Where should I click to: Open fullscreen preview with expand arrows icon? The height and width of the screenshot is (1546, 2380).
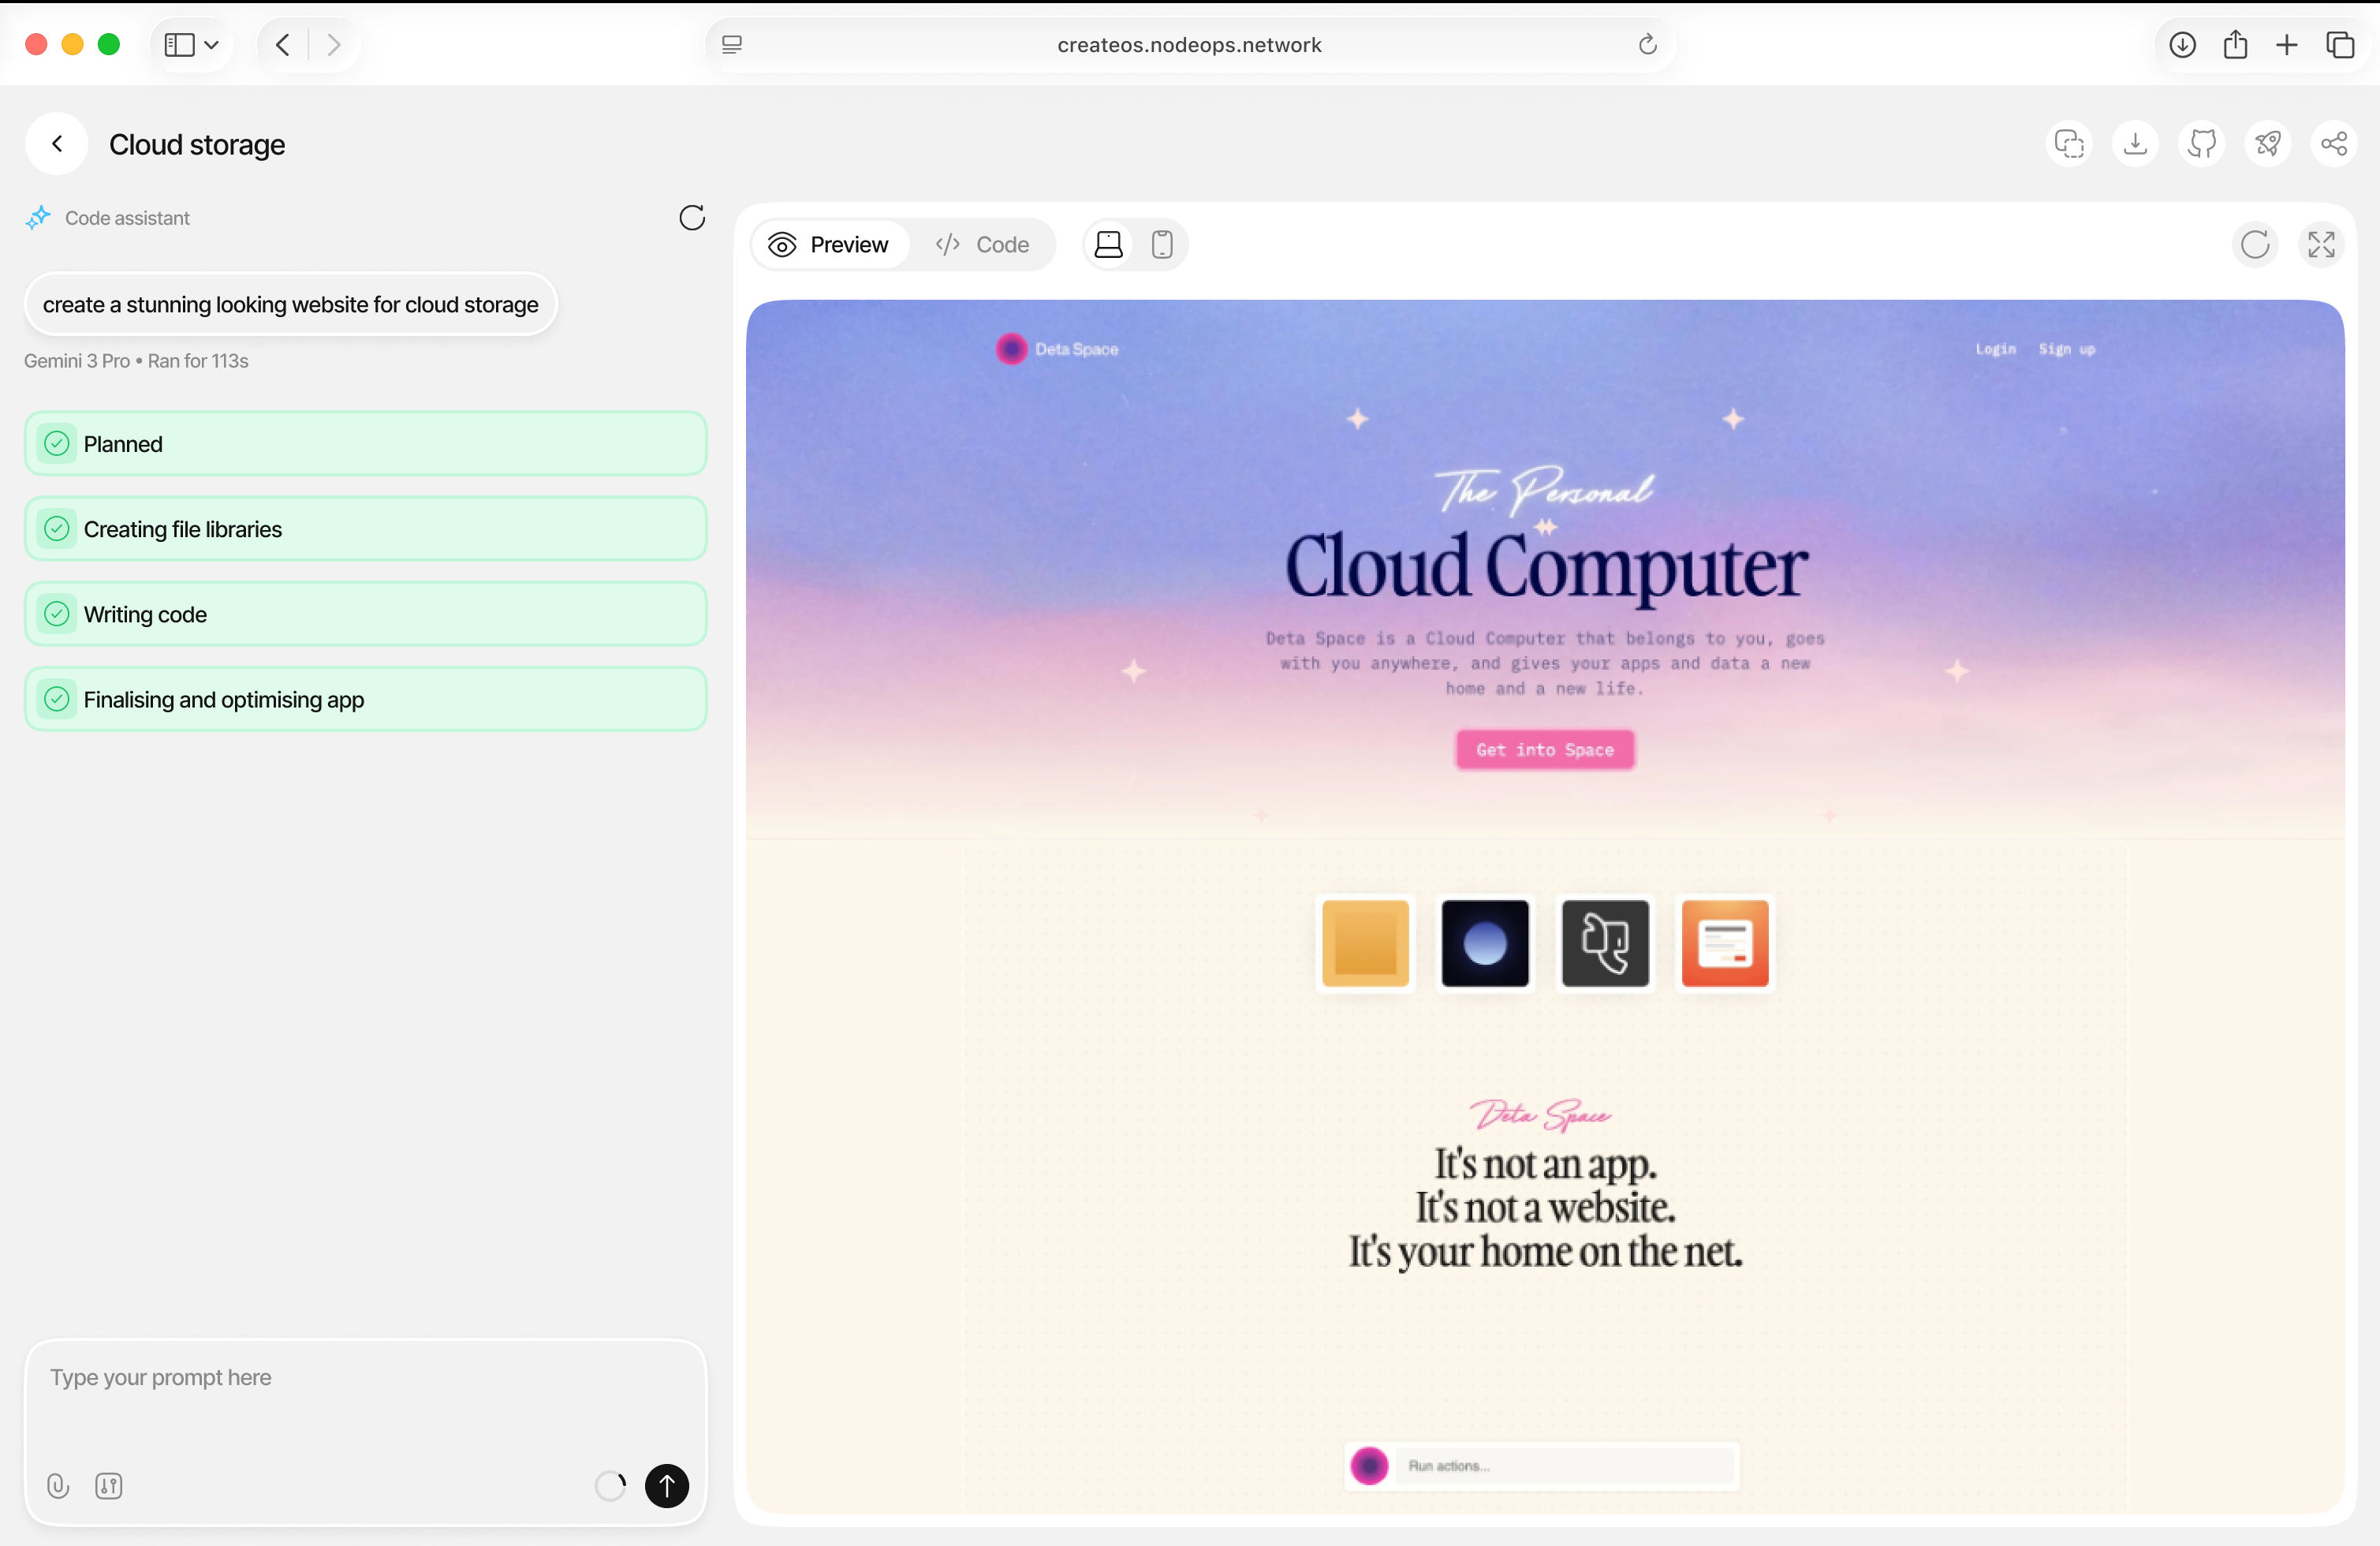(2320, 245)
